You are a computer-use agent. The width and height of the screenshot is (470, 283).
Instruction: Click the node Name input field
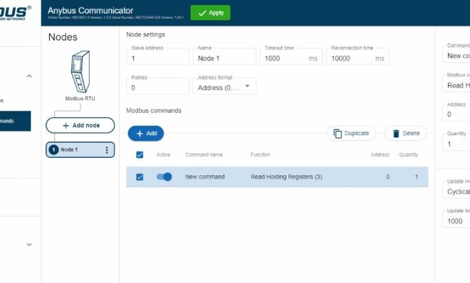click(x=224, y=58)
